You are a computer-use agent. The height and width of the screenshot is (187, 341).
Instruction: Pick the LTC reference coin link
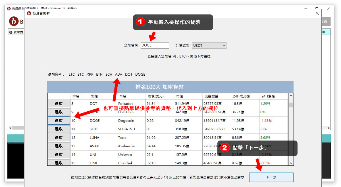[x=72, y=75]
